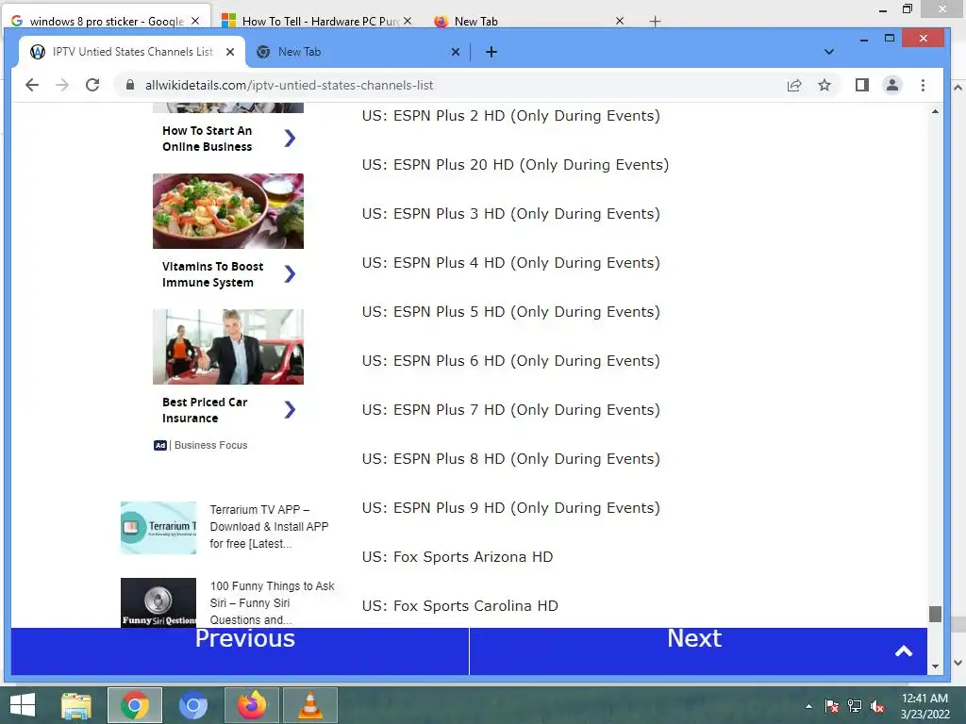966x724 pixels.
Task: Open Terrarium TV APP download article
Action: click(x=269, y=526)
